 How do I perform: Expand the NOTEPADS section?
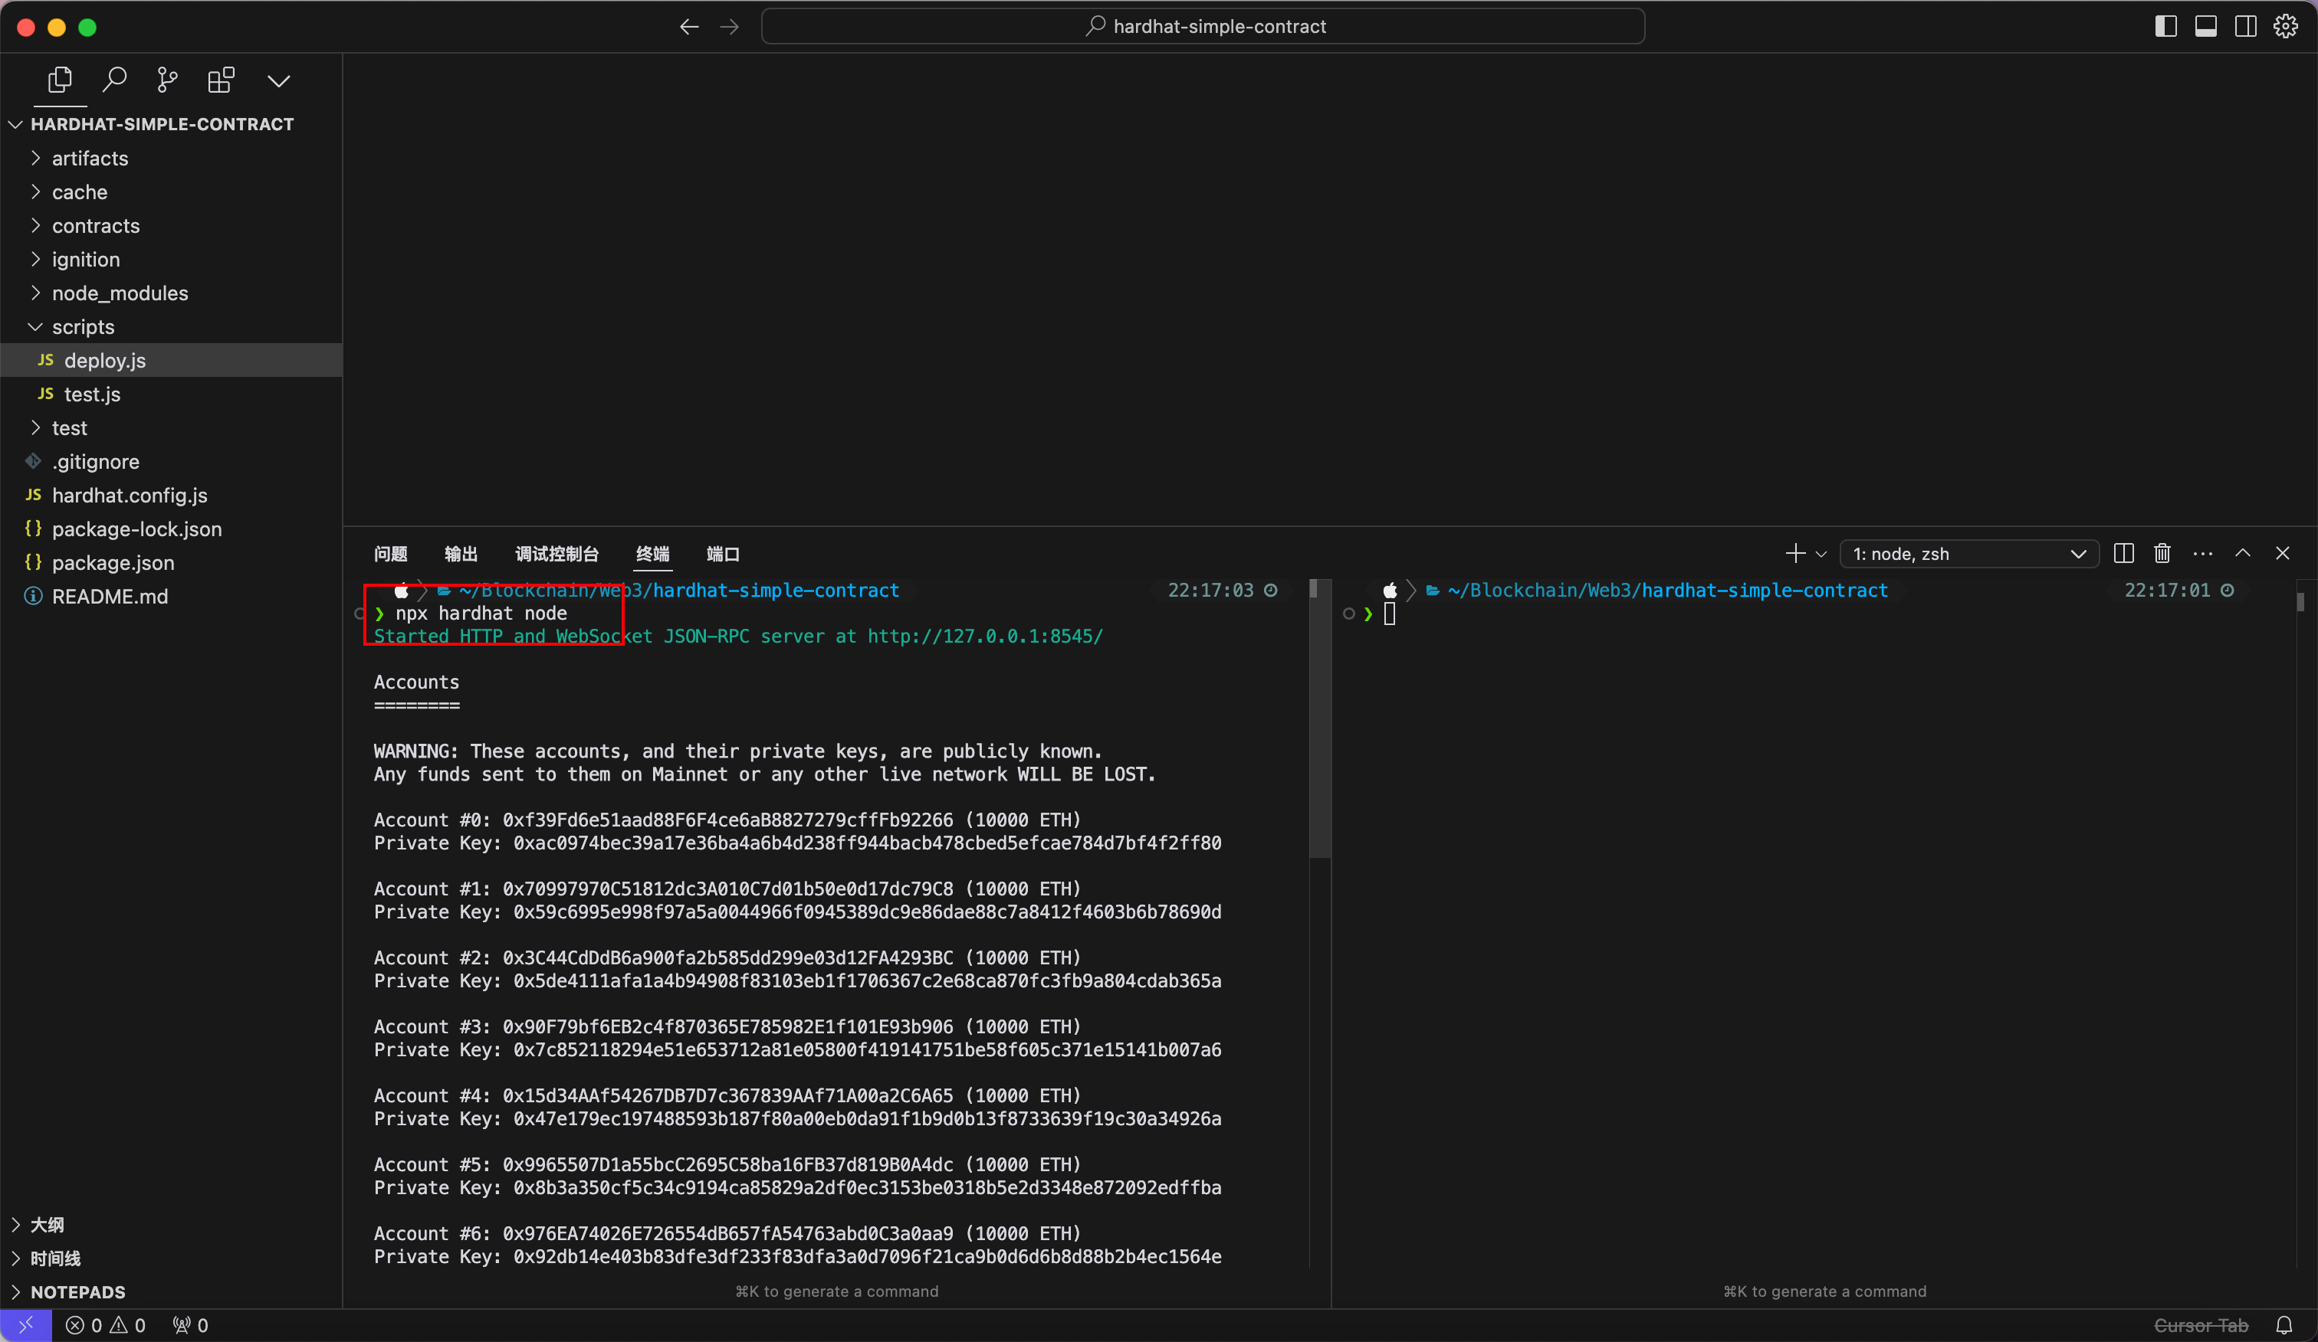171,1291
